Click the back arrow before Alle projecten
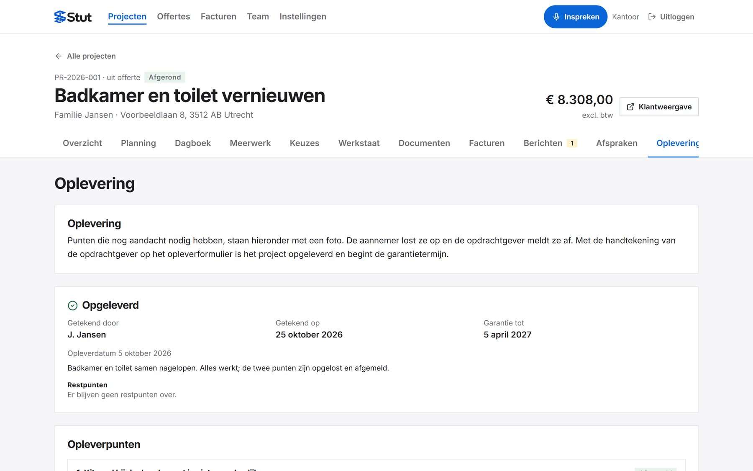The width and height of the screenshot is (753, 471). [59, 56]
